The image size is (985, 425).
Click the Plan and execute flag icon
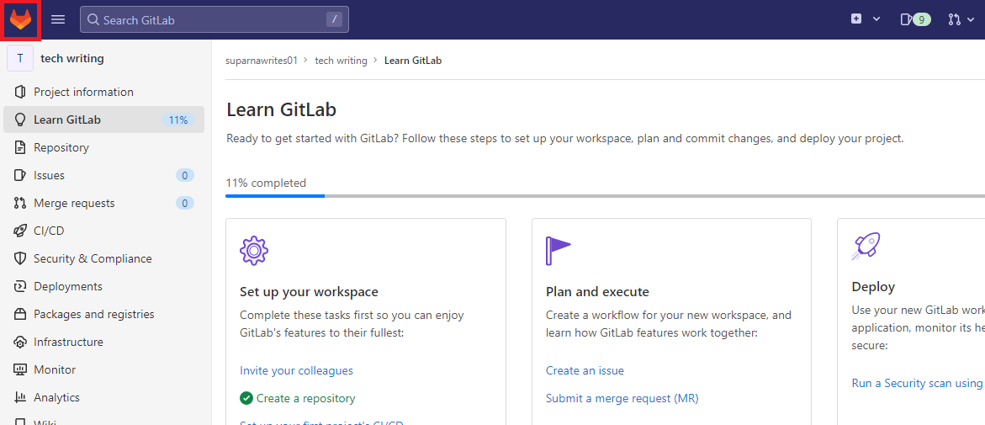pos(558,251)
